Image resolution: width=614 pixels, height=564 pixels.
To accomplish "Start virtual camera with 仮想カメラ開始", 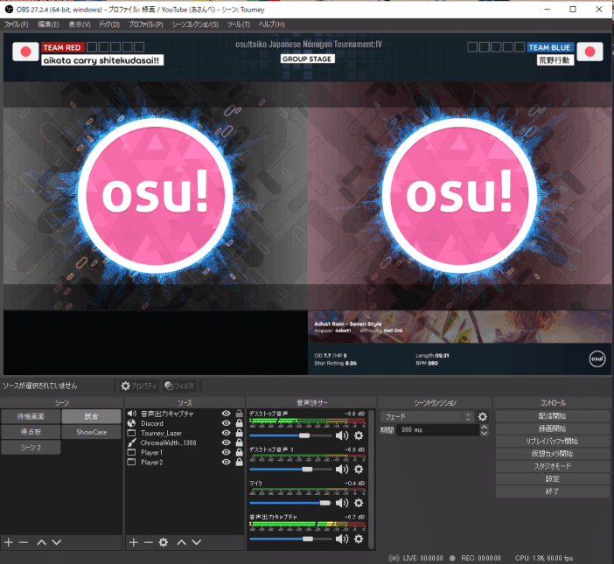I will pos(552,454).
